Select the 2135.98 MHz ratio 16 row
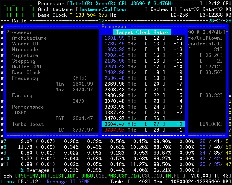Image resolution: width=232 pixels, height=185 pixels. click(143, 61)
